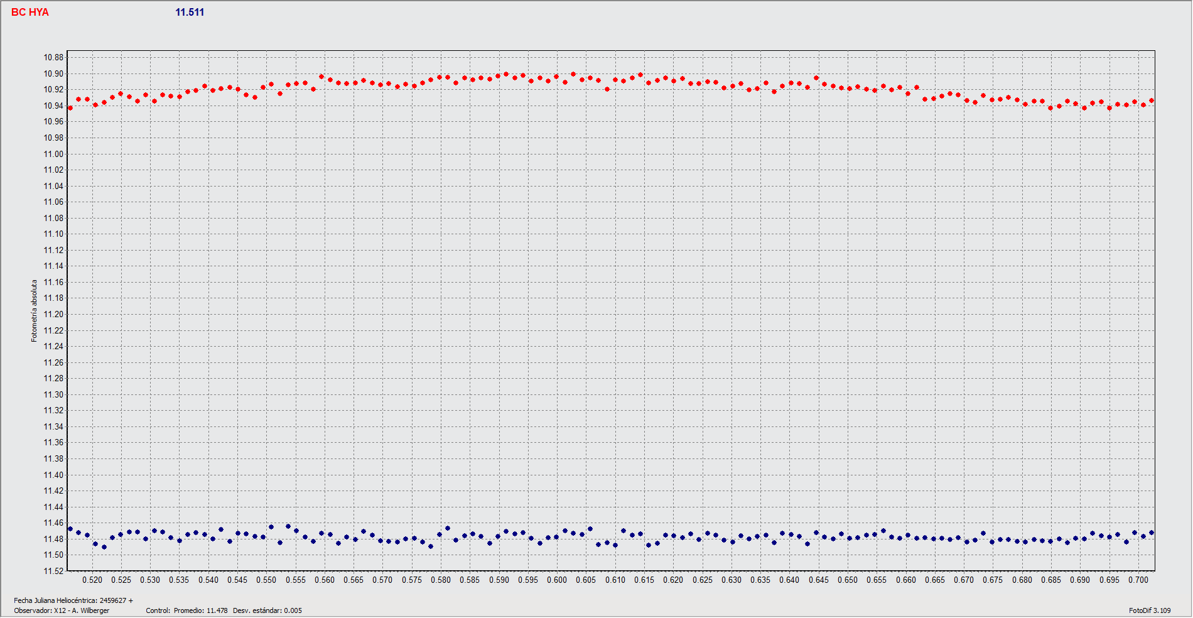This screenshot has width=1193, height=618.
Task: Click the 0.700 x-axis tick label
Action: [1138, 580]
